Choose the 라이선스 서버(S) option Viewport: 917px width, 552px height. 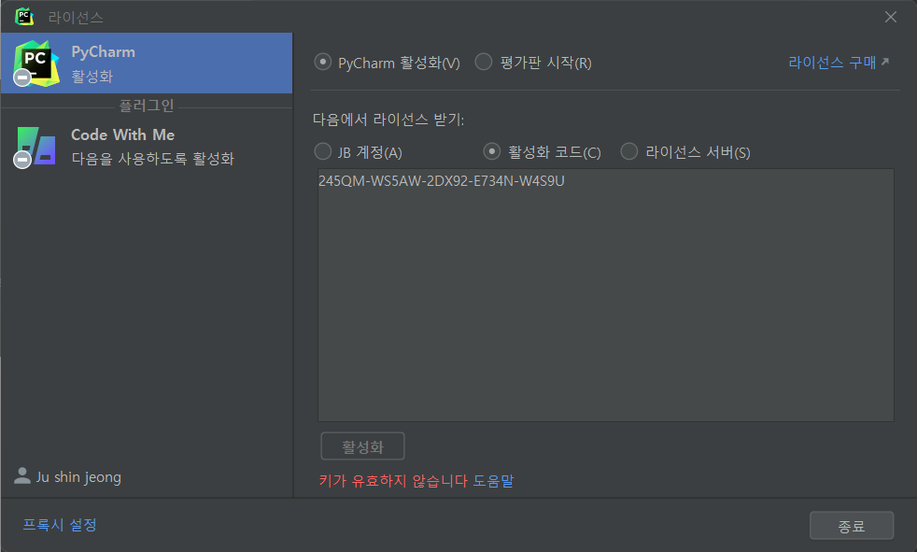point(629,152)
